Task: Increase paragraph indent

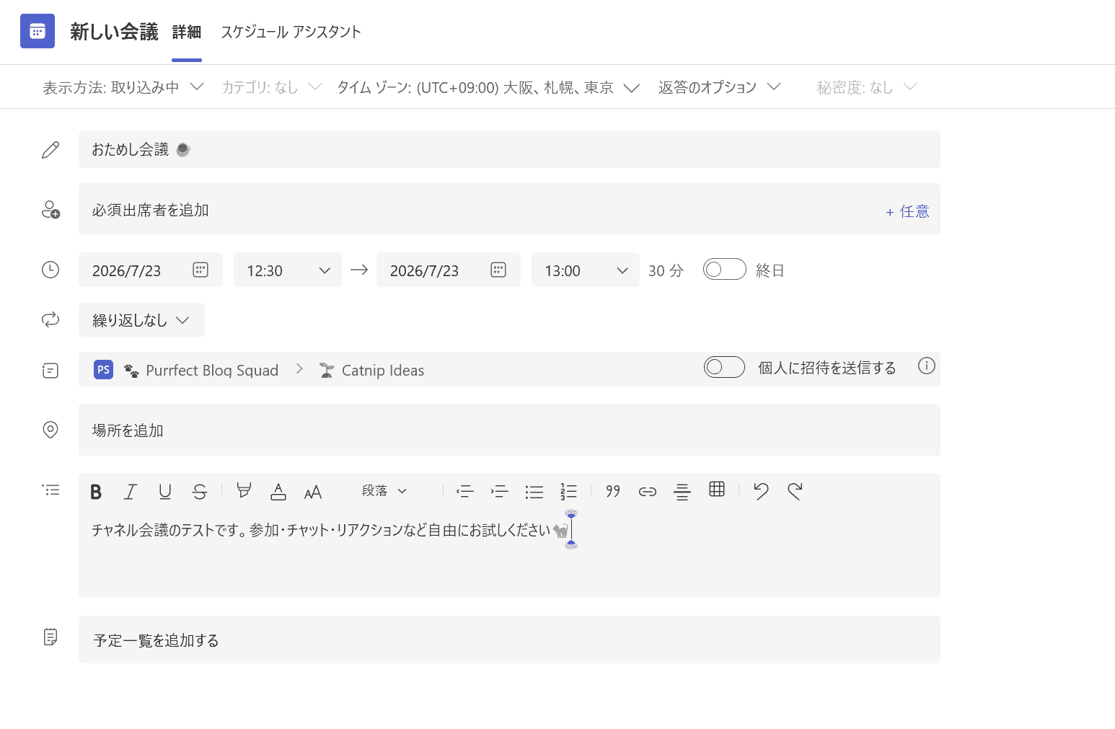Action: tap(500, 492)
